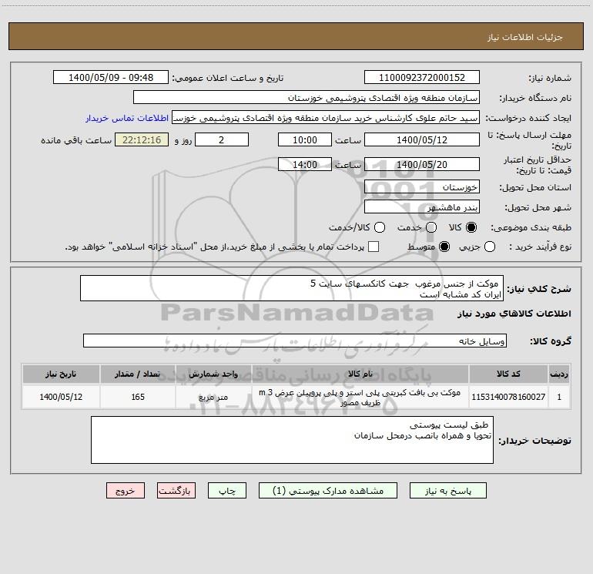Click the اطلاعات کالاهای مورد نیاز heading
The image size is (593, 574).
tap(514, 314)
